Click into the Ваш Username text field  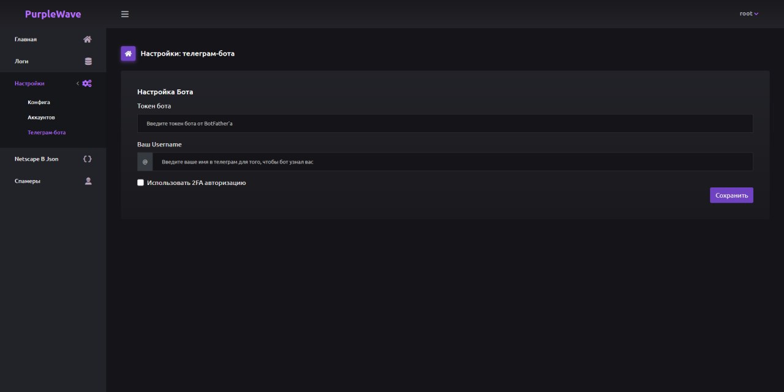coord(452,162)
